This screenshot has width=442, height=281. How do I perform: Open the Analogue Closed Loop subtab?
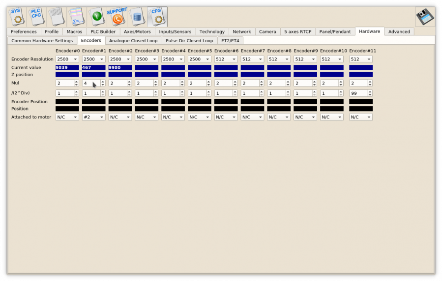pyautogui.click(x=133, y=41)
